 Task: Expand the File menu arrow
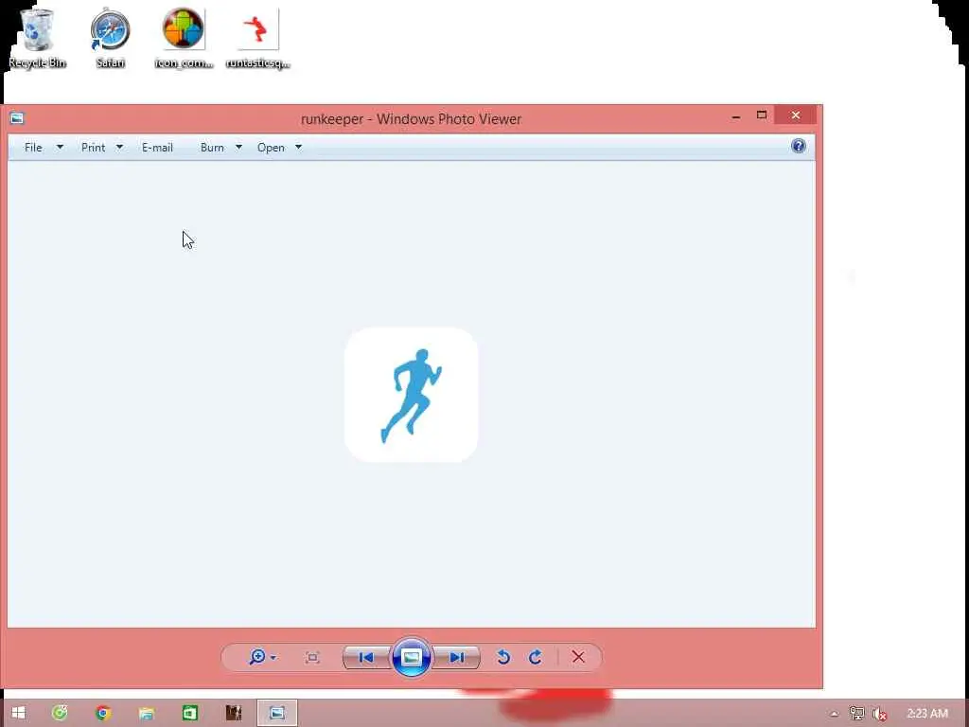point(60,147)
